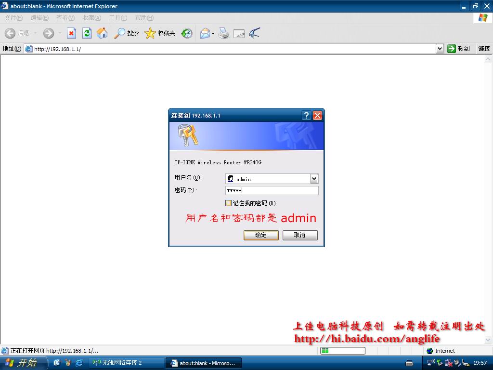The height and width of the screenshot is (370, 493).
Task: Switch to 无线网络连接 2 taskbar window
Action: point(127,363)
